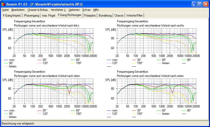Click the 'nach rechts' chart subtitle text

click(150, 26)
